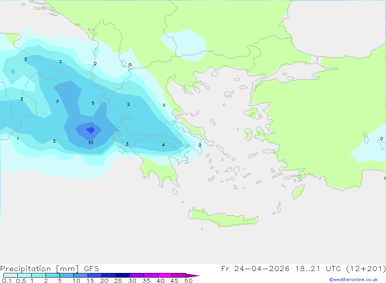Click the '25' legend scale label

[x=118, y=281]
